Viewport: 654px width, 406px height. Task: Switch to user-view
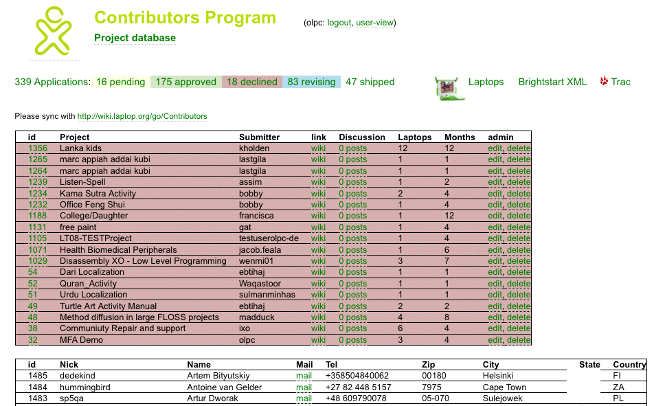point(374,23)
